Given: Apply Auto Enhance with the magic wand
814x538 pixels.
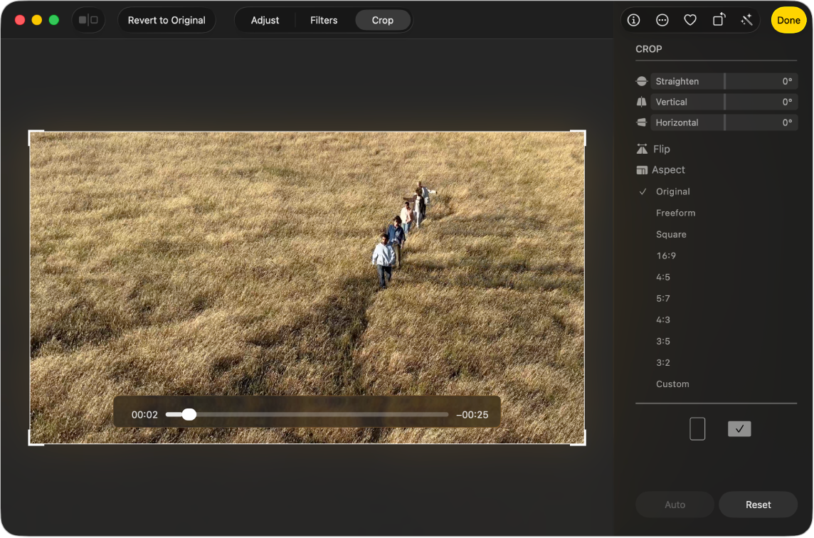Looking at the screenshot, I should click(x=746, y=20).
